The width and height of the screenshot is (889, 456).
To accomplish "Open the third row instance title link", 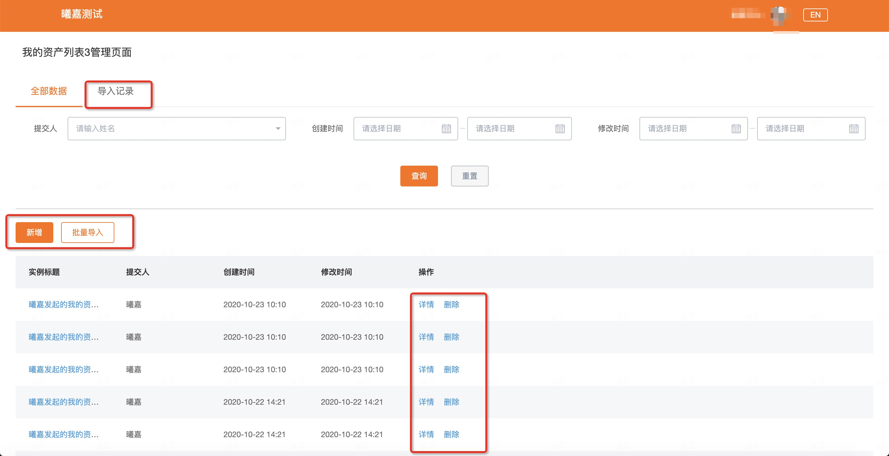I will pos(63,369).
